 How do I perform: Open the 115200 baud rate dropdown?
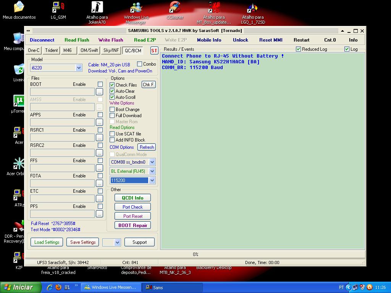point(152,180)
